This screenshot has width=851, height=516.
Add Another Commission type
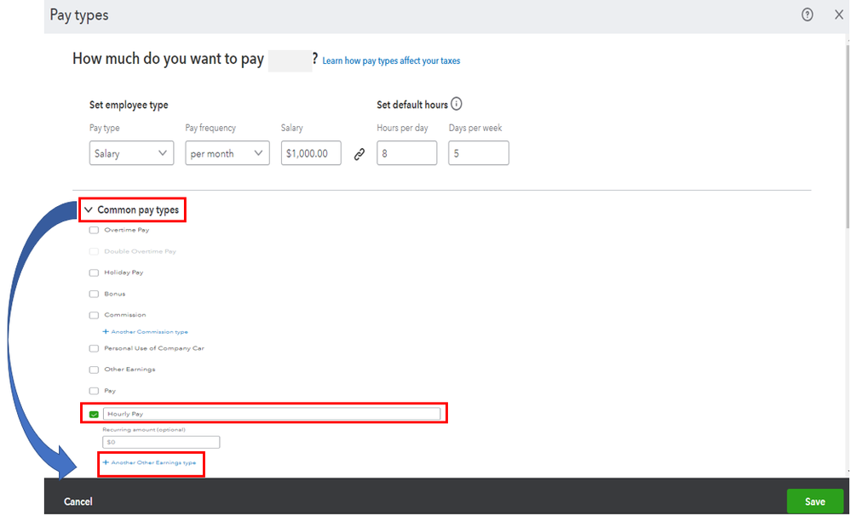(146, 331)
